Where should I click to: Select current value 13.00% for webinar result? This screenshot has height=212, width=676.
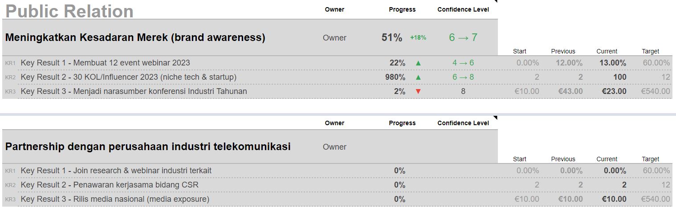tap(613, 63)
